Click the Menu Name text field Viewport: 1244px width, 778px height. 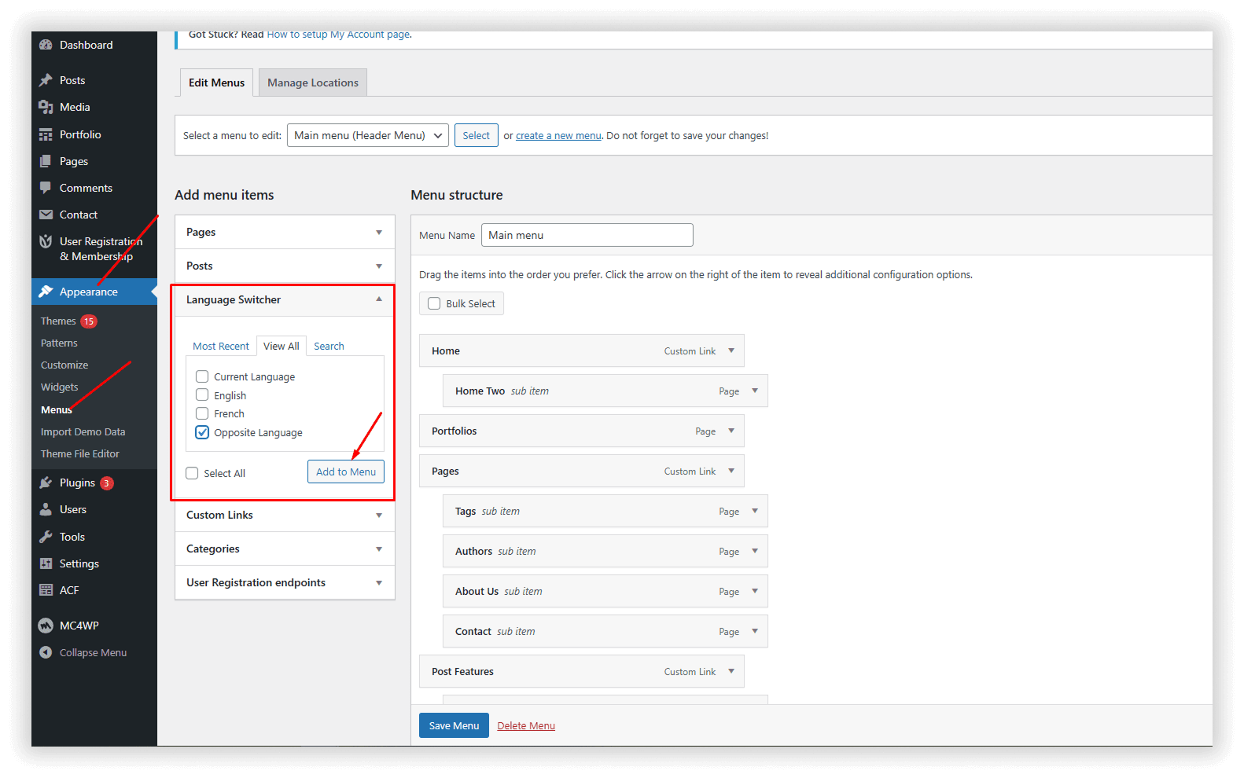pyautogui.click(x=587, y=235)
